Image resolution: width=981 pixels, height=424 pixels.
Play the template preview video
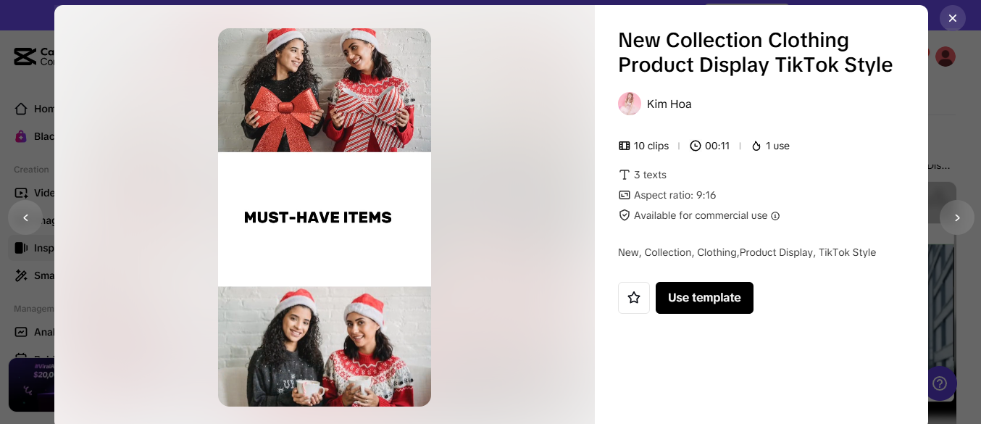pyautogui.click(x=325, y=217)
